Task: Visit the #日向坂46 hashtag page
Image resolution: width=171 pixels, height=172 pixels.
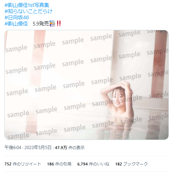Action: pyautogui.click(x=17, y=17)
